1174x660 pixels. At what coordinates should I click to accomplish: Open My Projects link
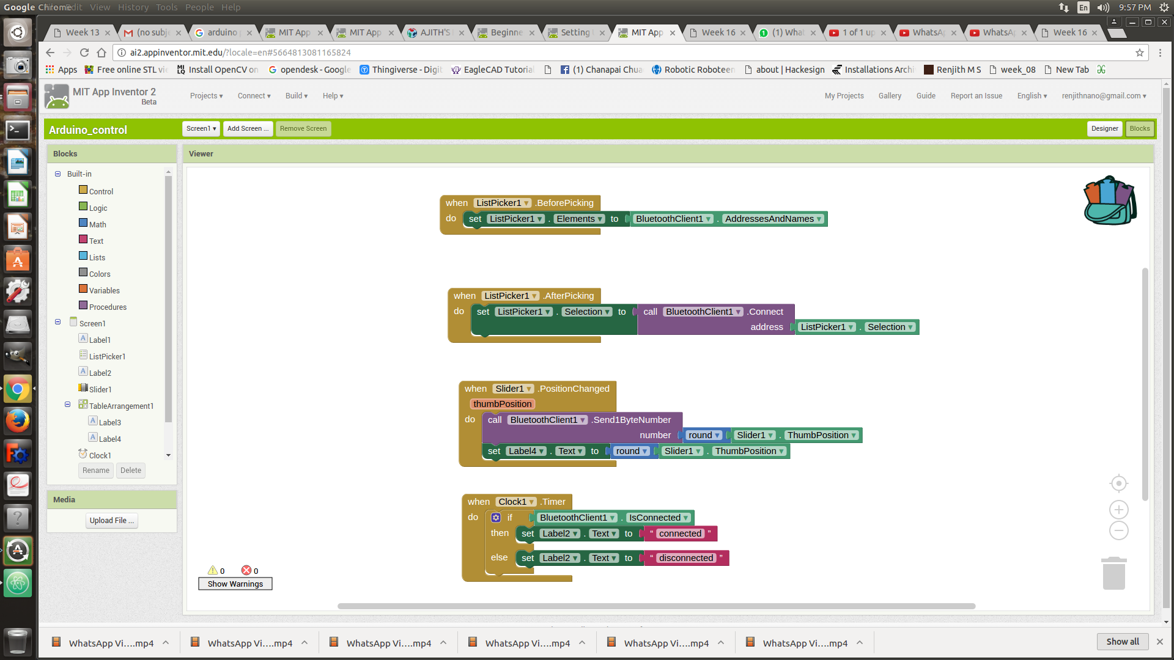[x=844, y=96]
